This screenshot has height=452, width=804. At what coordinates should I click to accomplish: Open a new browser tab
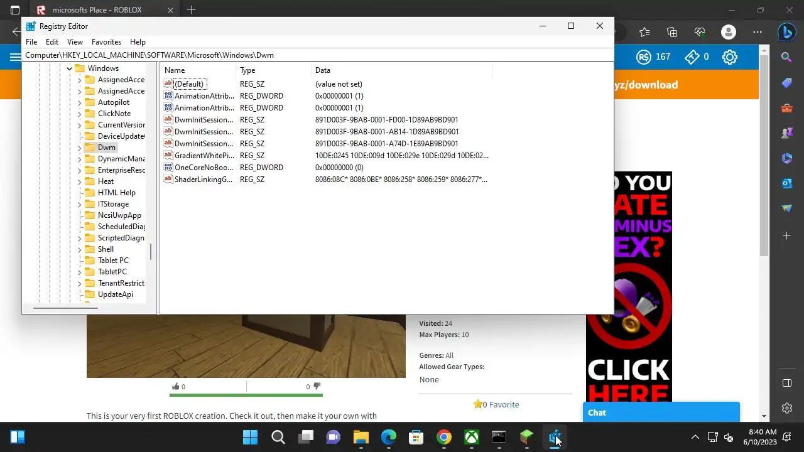coord(191,10)
